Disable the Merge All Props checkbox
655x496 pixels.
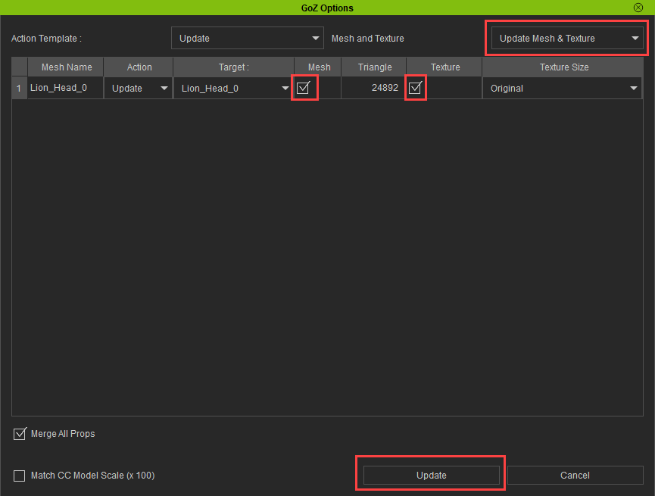point(20,435)
